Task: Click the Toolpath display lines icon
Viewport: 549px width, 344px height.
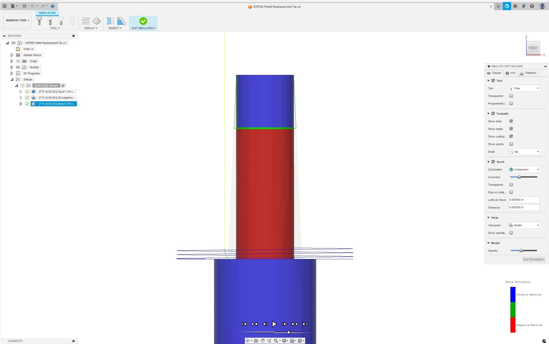Action: click(86, 21)
